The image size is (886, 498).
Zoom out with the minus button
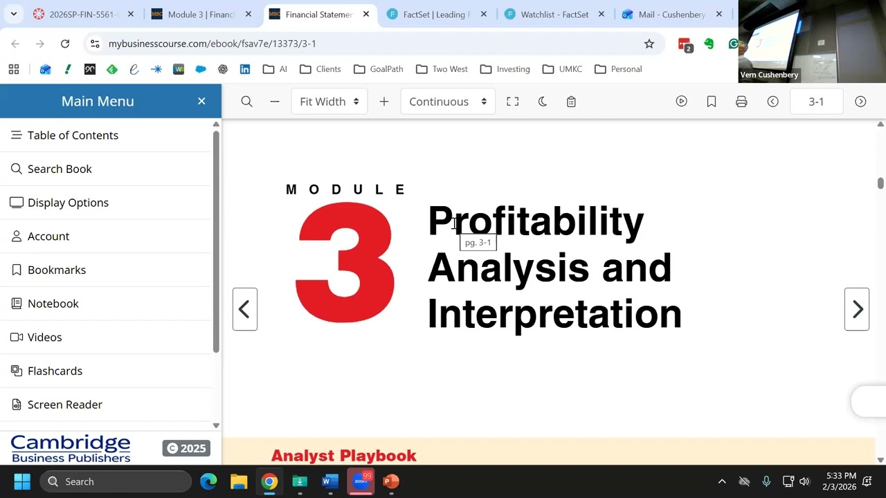click(x=275, y=102)
